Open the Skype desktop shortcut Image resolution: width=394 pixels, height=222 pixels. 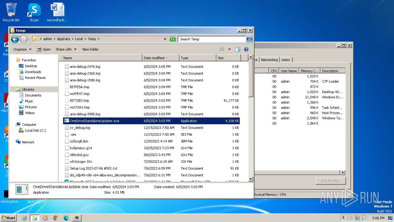[34, 12]
